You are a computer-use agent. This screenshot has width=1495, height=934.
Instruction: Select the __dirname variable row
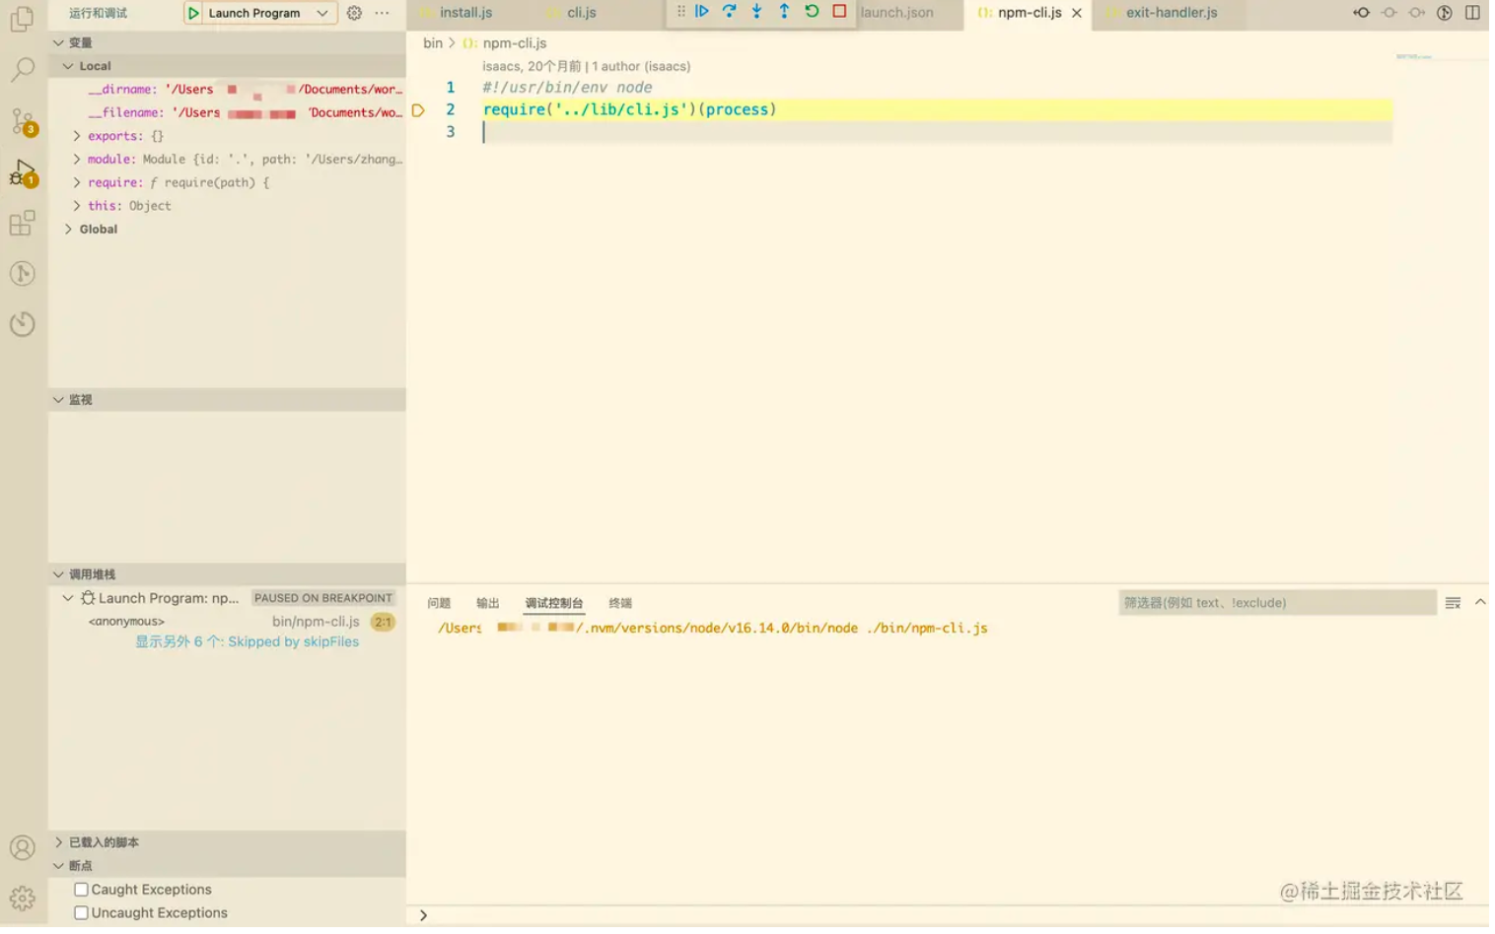coord(227,89)
